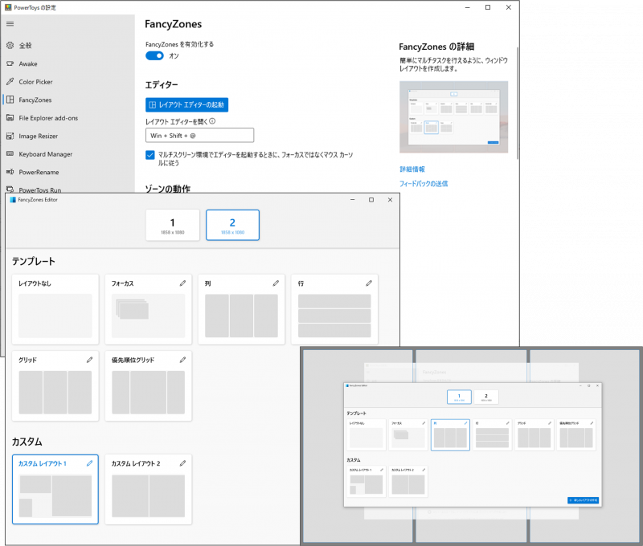Click the Win + Shift + @ shortcut field
The height and width of the screenshot is (546, 643).
coord(199,135)
